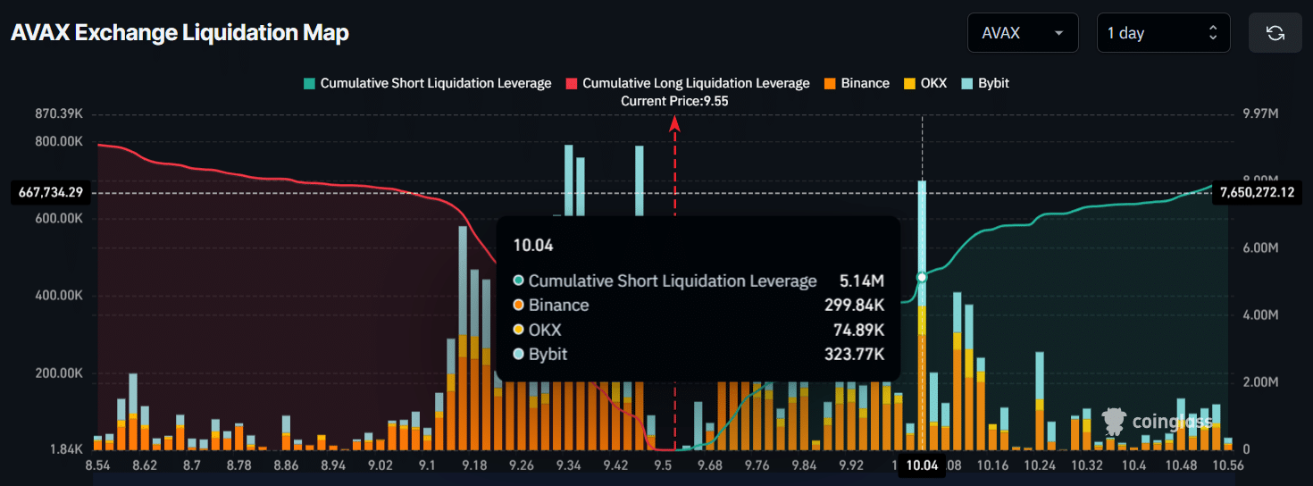This screenshot has height=486, width=1313.
Task: Click the timeframe selector up-down arrows
Action: pos(1212,33)
